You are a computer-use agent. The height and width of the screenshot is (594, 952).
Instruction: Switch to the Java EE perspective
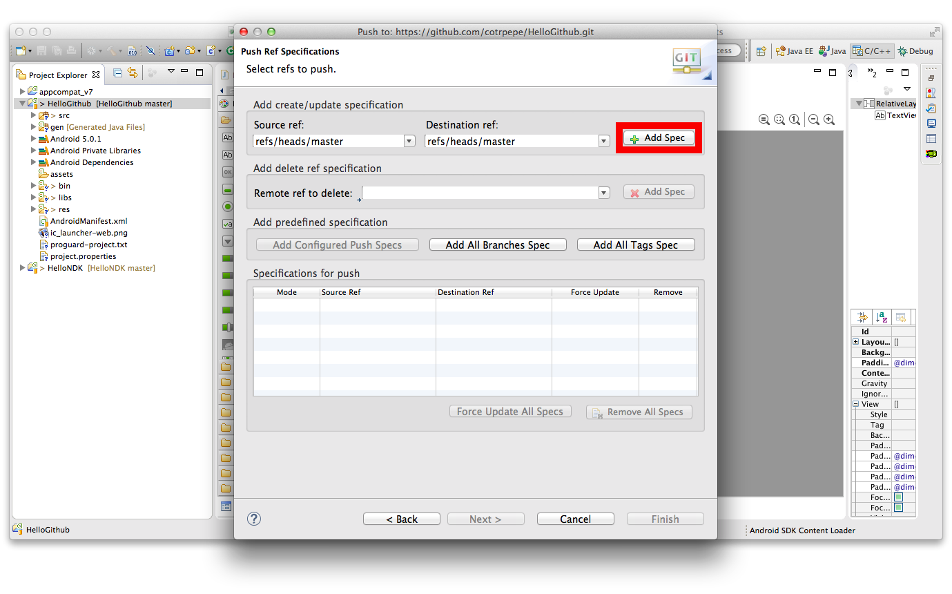(794, 51)
